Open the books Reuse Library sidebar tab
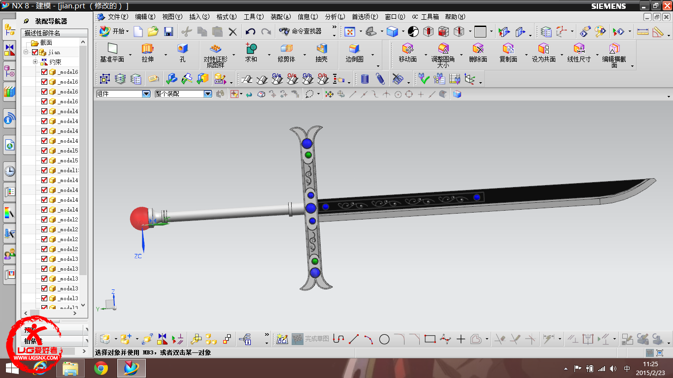The width and height of the screenshot is (673, 378). tap(9, 92)
